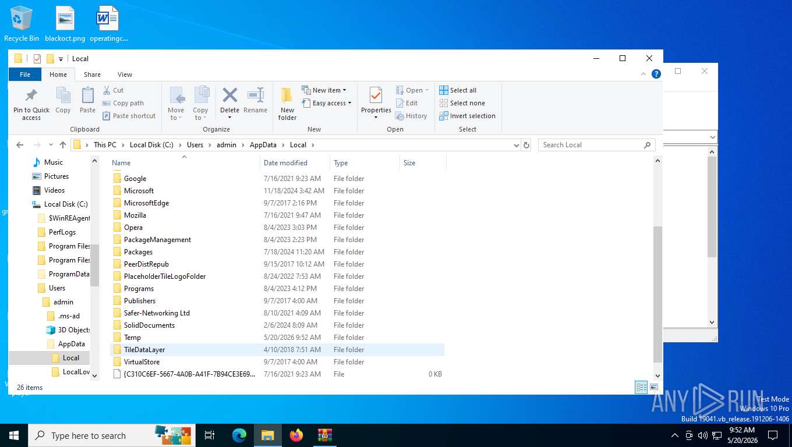
Task: Select the Temp folder row
Action: [277, 338]
